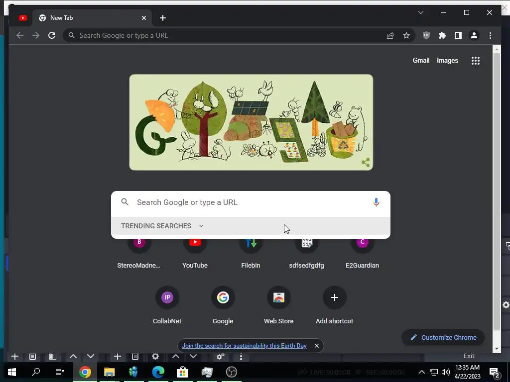The image size is (510, 382).
Task: Share the doodle via share icon
Action: tap(366, 162)
